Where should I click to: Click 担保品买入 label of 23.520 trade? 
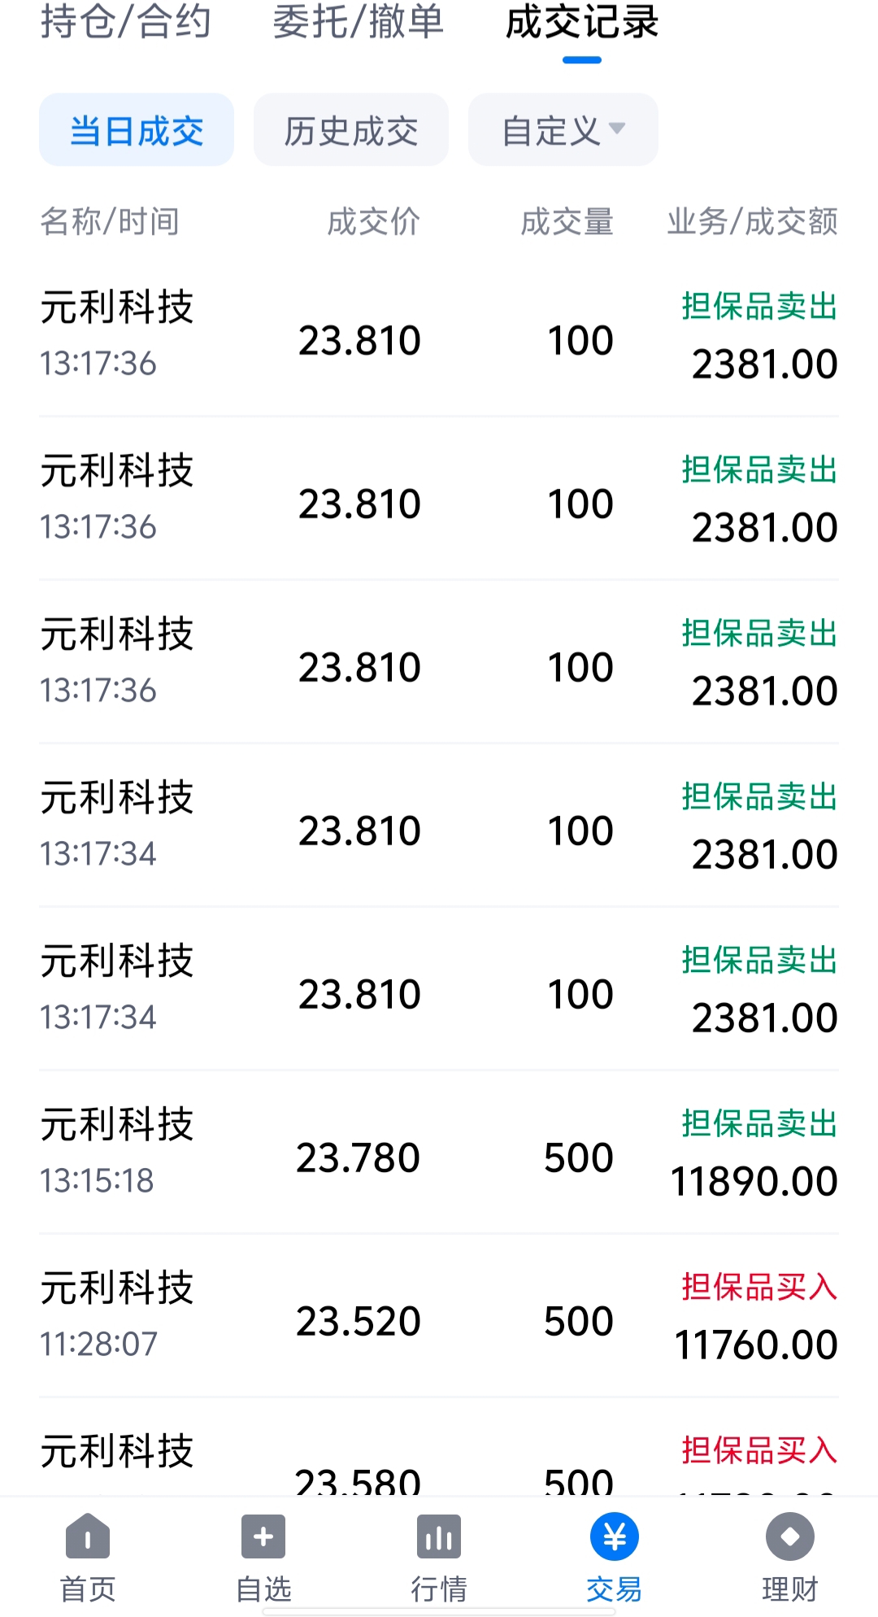(x=759, y=1287)
